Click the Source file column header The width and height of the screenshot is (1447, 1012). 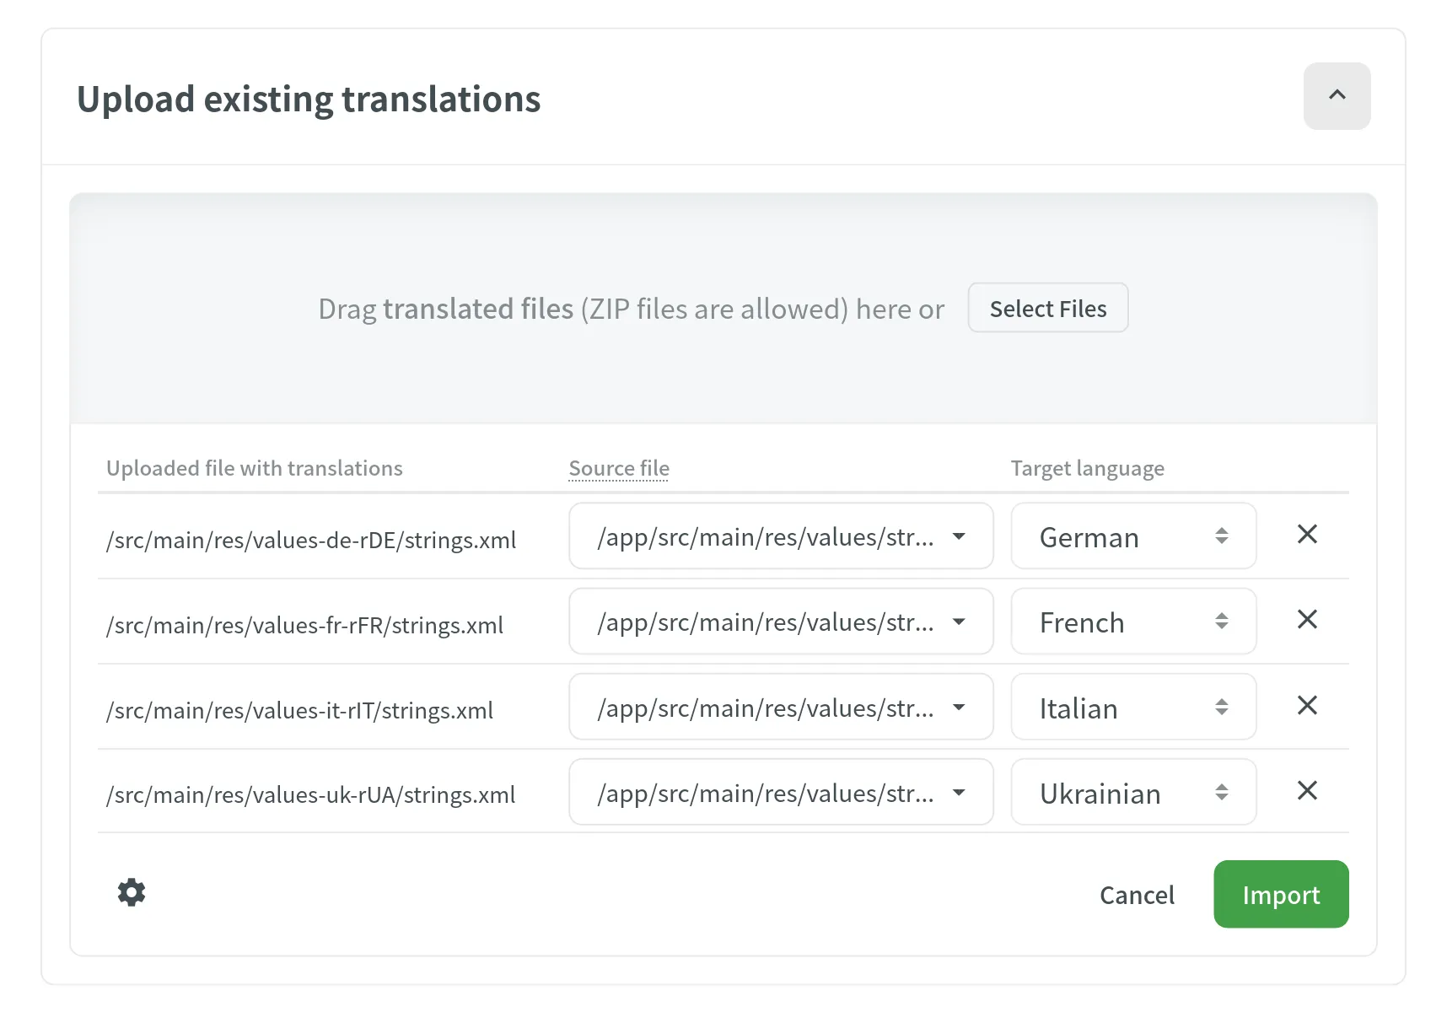(x=619, y=468)
